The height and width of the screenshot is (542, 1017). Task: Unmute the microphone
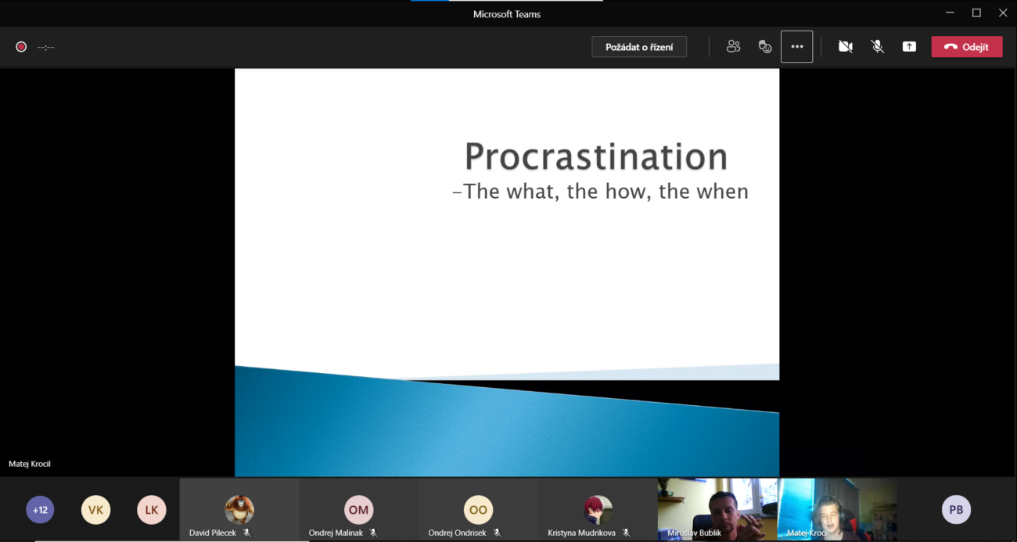coord(877,47)
